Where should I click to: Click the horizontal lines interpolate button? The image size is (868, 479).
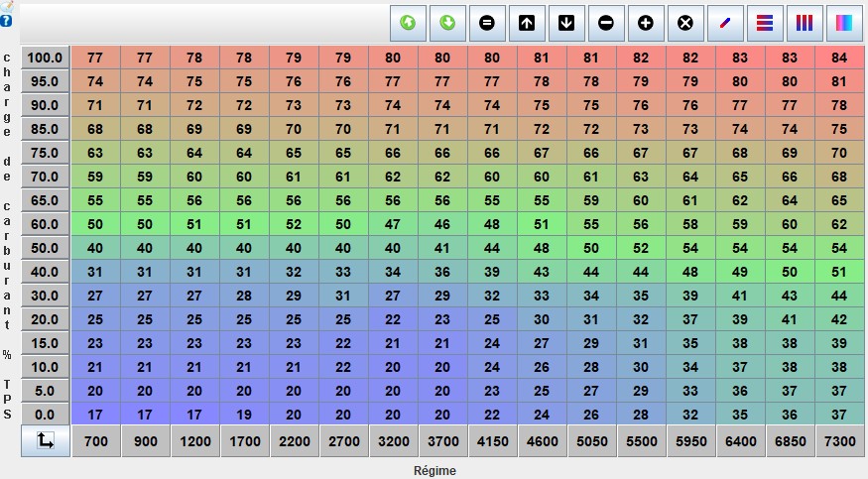[765, 22]
